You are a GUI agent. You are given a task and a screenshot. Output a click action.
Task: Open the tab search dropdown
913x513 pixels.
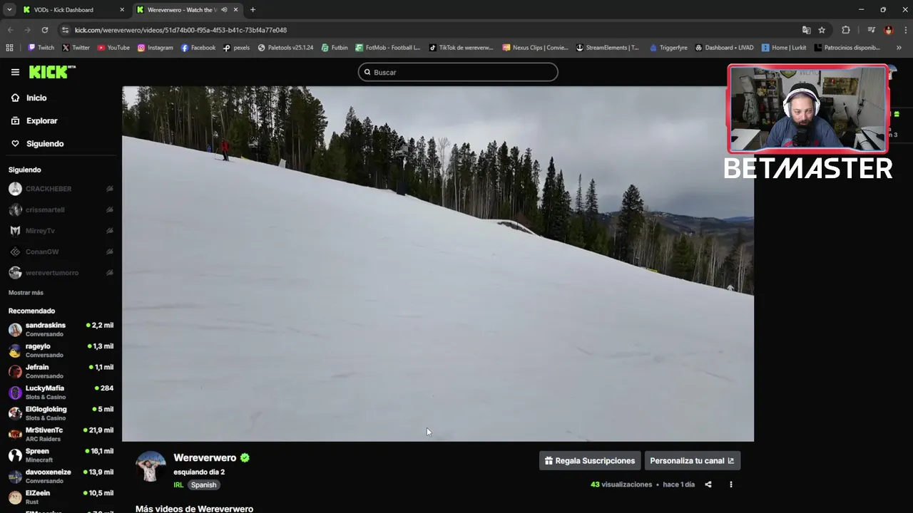tap(9, 10)
